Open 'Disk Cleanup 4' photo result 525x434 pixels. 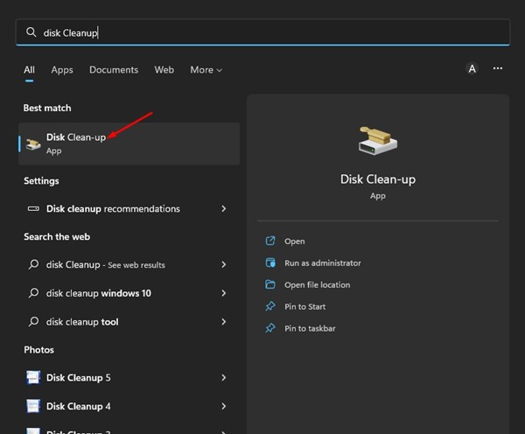[129, 406]
